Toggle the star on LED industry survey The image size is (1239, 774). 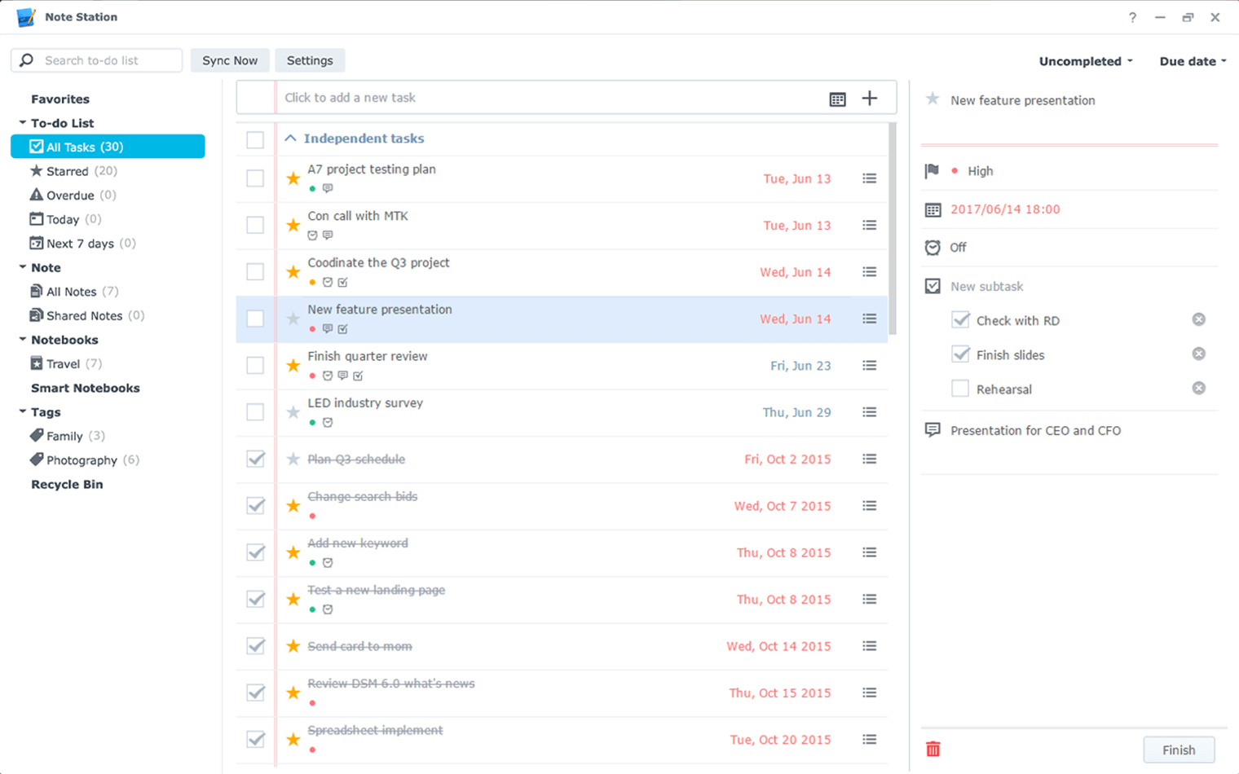point(292,412)
